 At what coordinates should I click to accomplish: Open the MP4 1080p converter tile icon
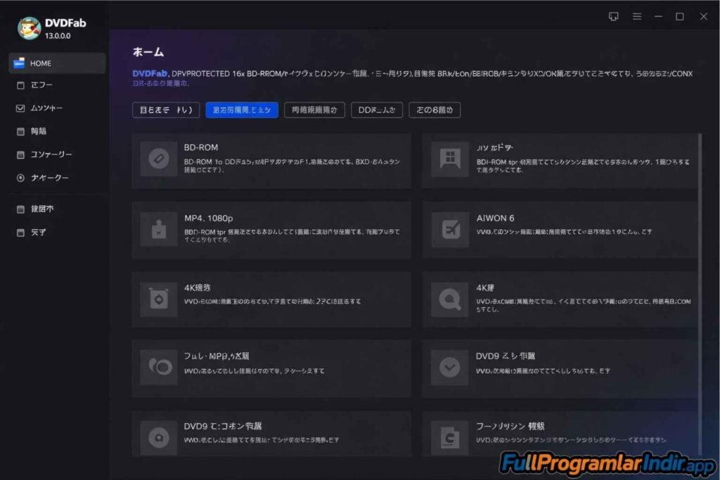coord(158,229)
